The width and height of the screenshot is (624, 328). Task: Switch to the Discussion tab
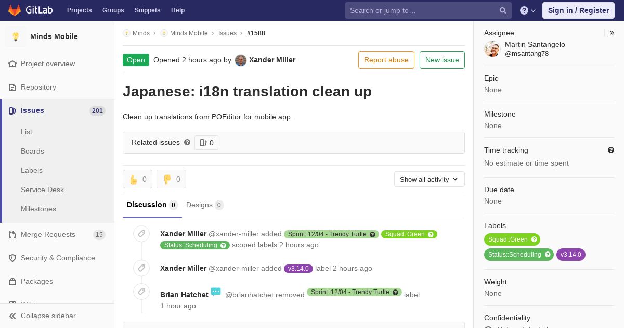152,205
